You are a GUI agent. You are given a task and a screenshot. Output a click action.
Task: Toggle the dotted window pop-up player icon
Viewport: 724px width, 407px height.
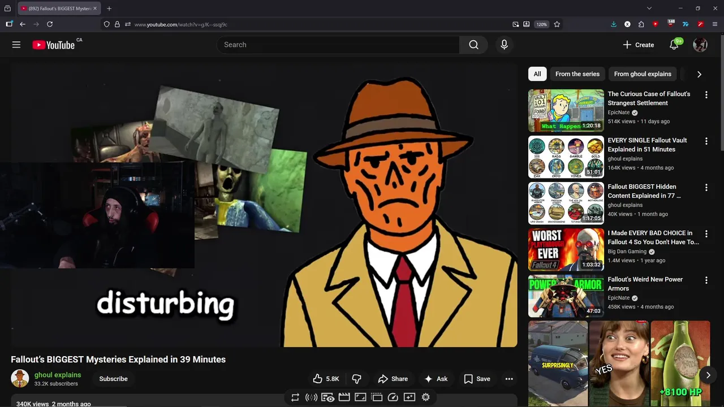pos(377,397)
